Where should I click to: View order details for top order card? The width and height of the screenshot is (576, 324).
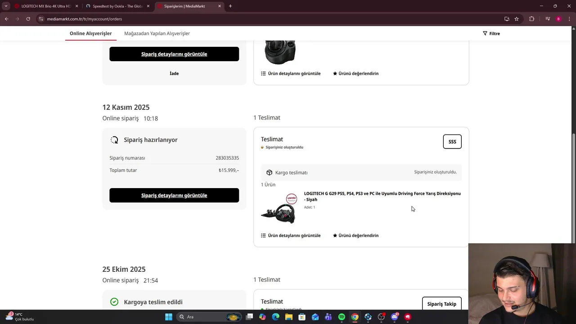point(174,54)
